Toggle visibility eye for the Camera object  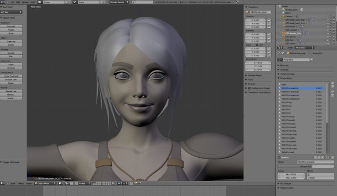[328, 16]
